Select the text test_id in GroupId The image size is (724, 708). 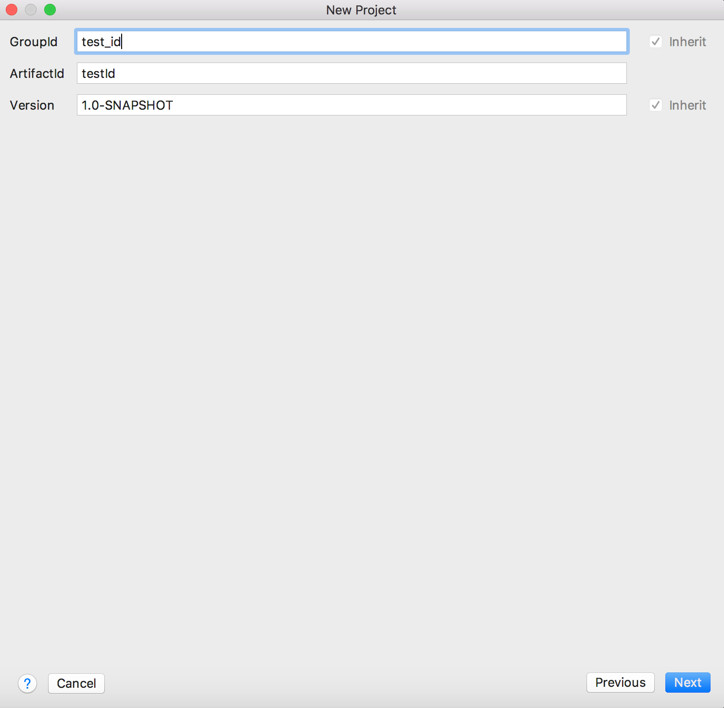click(101, 42)
